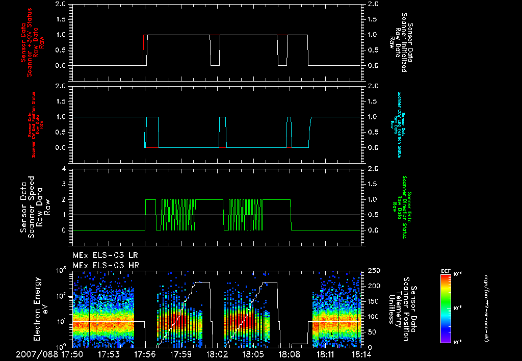Image resolution: width=522 pixels, height=361 pixels.
Task: Select the 17:56 time axis marker
Action: tap(145, 354)
